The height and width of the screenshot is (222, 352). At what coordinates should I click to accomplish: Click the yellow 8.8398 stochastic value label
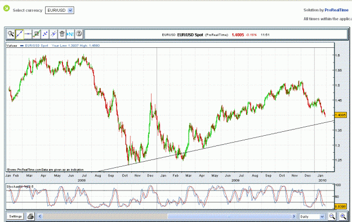340,206
